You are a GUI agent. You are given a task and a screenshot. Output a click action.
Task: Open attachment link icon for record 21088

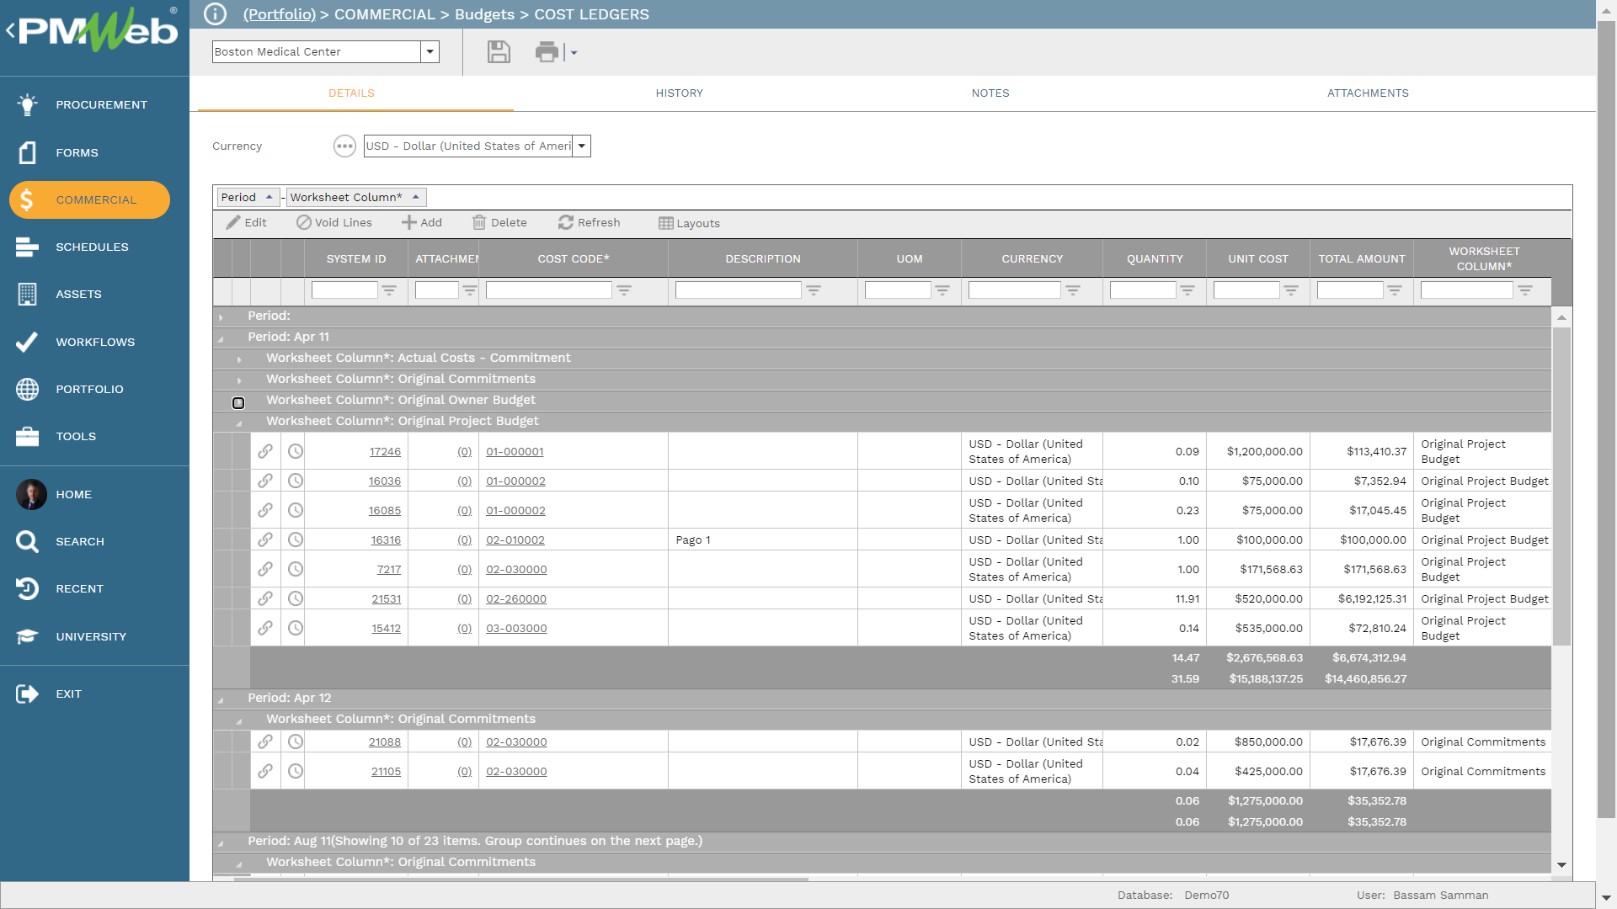point(265,742)
